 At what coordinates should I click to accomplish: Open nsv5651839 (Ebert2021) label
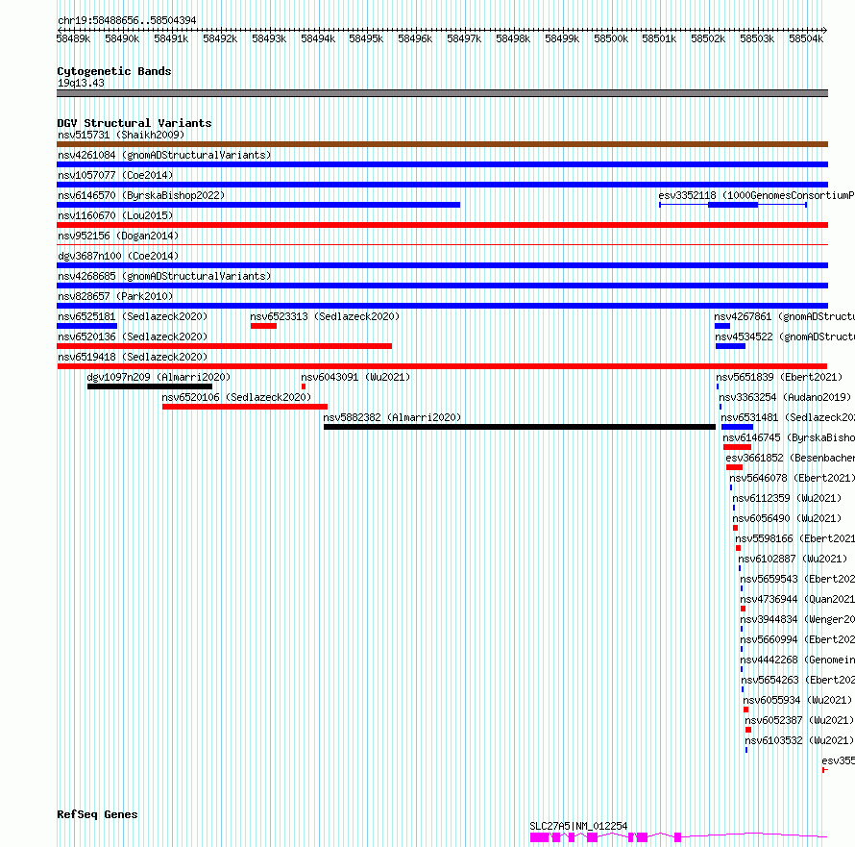coord(779,377)
